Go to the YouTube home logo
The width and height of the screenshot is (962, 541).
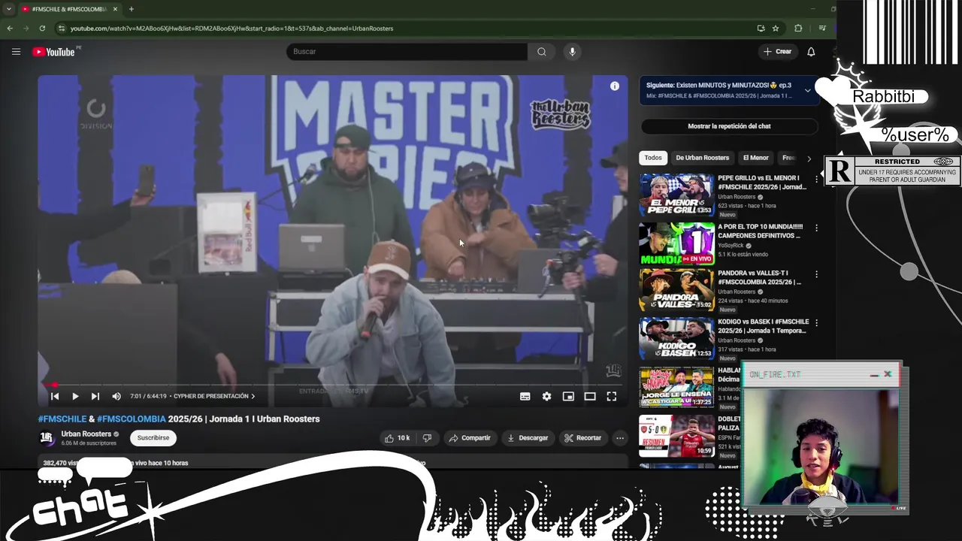pos(53,52)
